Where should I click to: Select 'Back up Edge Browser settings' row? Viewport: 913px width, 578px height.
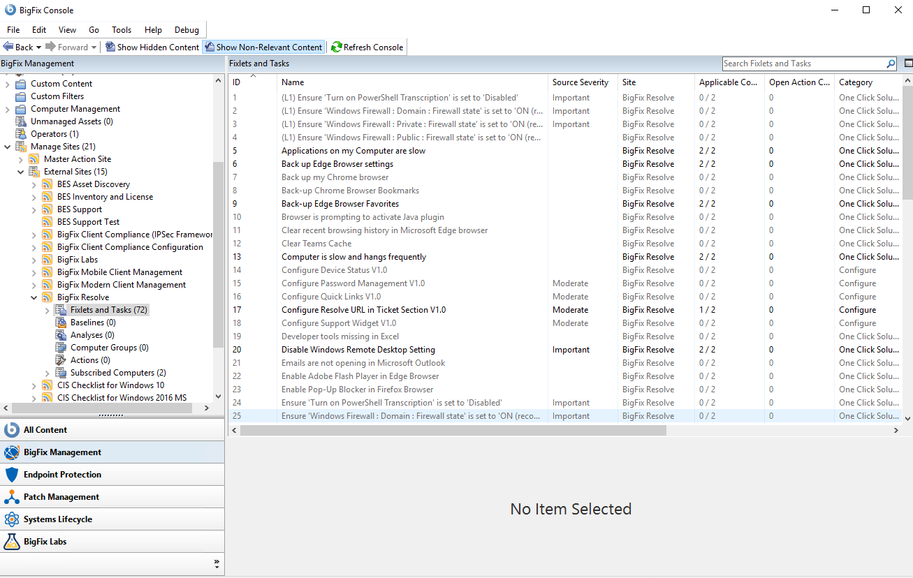click(x=565, y=164)
